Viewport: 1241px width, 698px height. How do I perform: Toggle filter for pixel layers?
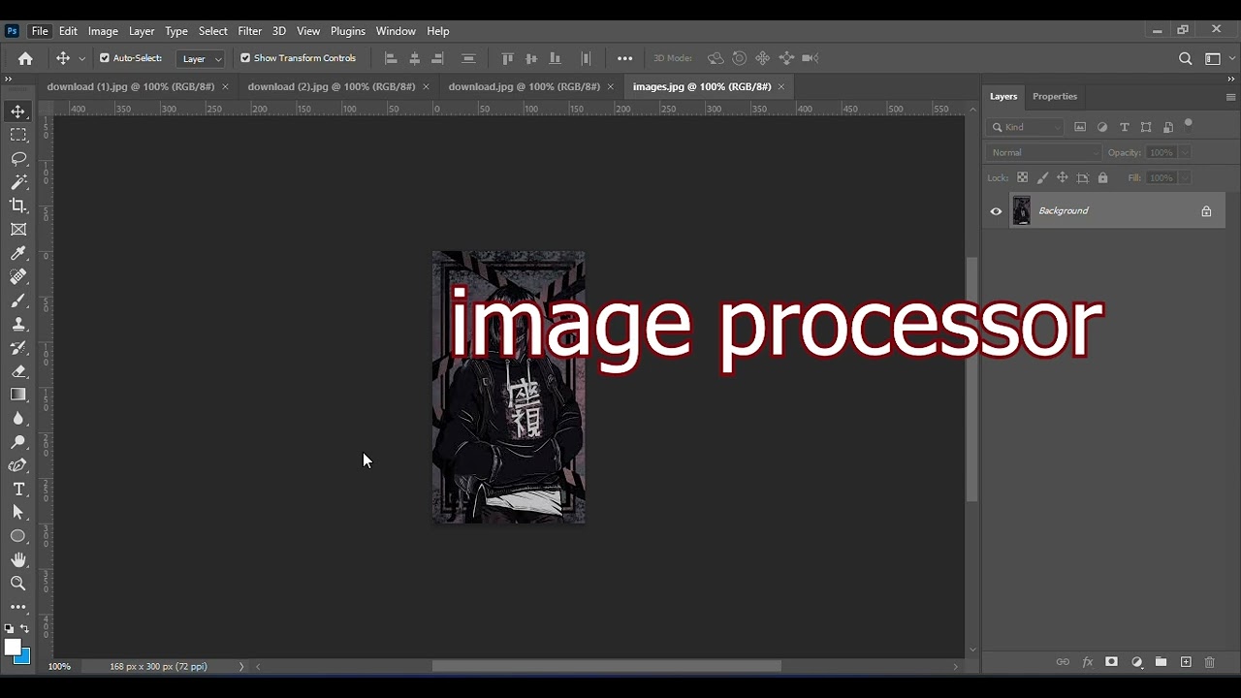tap(1080, 127)
